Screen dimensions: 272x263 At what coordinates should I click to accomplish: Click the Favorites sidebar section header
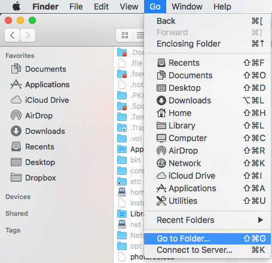coord(20,56)
